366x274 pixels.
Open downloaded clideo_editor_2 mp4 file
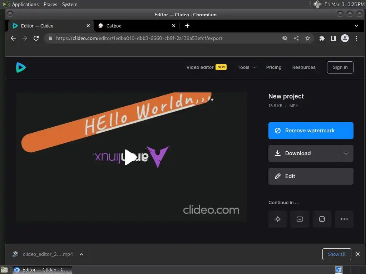(43, 254)
